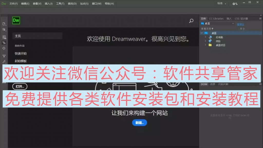Switch to the 资源 panel tab
This screenshot has height=148, width=263.
[x=212, y=84]
